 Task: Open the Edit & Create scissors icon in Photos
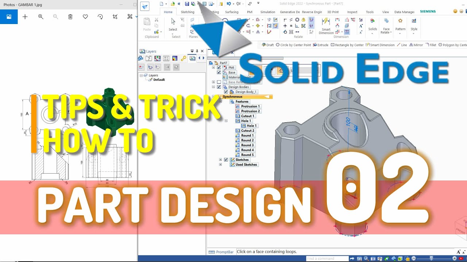pyautogui.click(x=130, y=17)
